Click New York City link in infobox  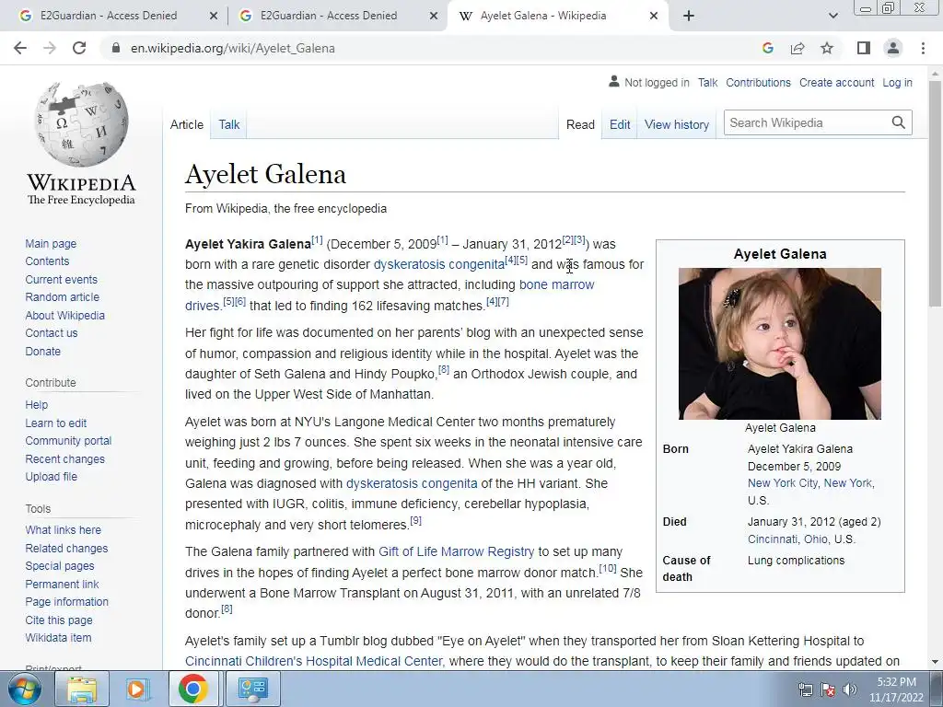pyautogui.click(x=783, y=482)
